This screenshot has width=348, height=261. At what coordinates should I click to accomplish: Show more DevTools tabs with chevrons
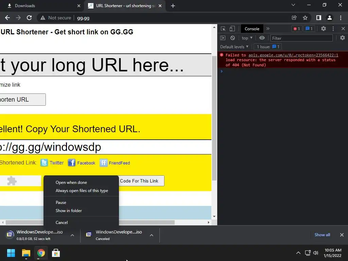click(268, 29)
